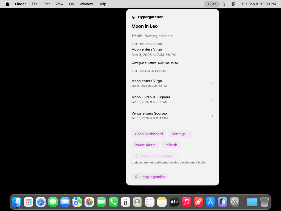Click 'Updates are not configured' note
The image size is (281, 211).
(168, 162)
